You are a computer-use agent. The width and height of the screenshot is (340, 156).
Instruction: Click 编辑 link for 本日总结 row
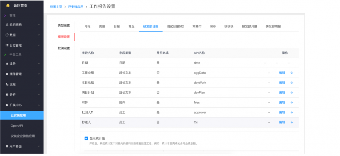[282, 83]
